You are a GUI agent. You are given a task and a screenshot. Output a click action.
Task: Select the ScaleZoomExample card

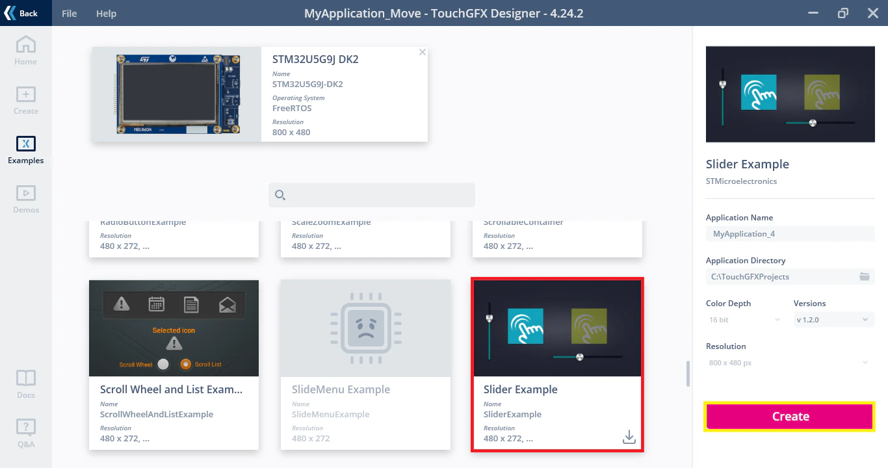365,239
